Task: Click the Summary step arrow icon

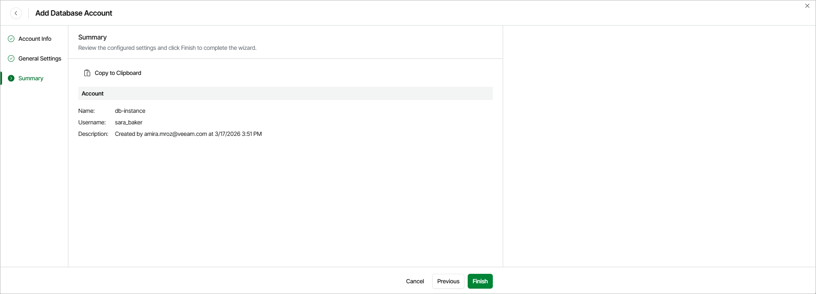Action: 11,78
